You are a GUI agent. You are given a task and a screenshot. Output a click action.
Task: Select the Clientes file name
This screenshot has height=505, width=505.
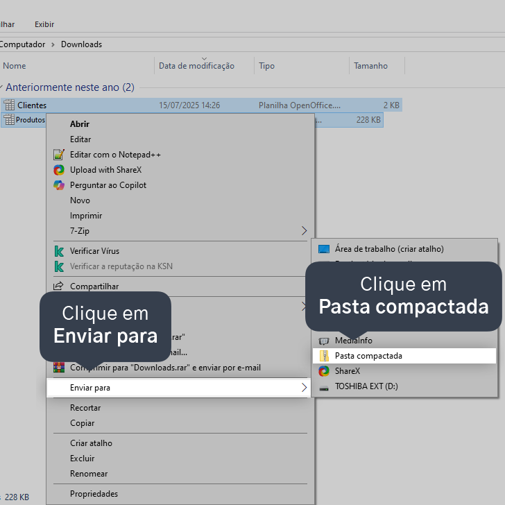[x=32, y=105]
